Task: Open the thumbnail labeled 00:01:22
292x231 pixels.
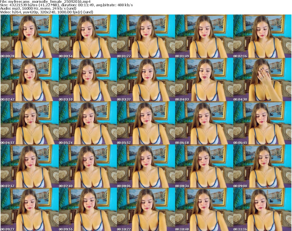Action: tap(146, 36)
